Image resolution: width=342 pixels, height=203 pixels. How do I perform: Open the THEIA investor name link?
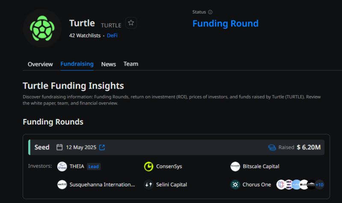(x=77, y=166)
